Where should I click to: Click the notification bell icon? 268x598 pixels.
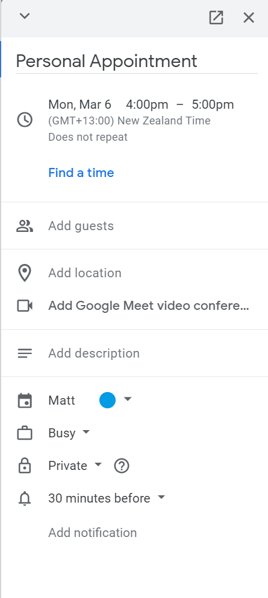25,498
